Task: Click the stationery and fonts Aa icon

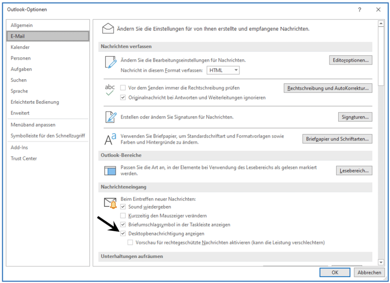Action: click(x=110, y=139)
